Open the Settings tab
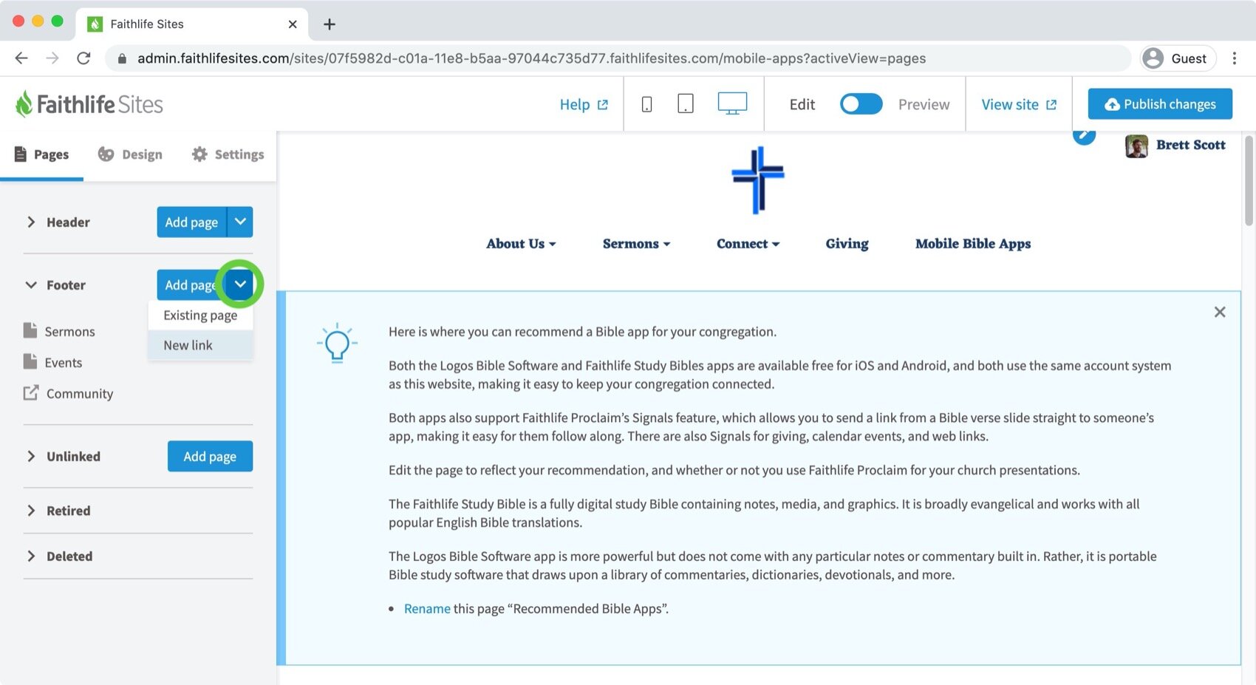Screen dimensions: 1256x685 (228, 154)
